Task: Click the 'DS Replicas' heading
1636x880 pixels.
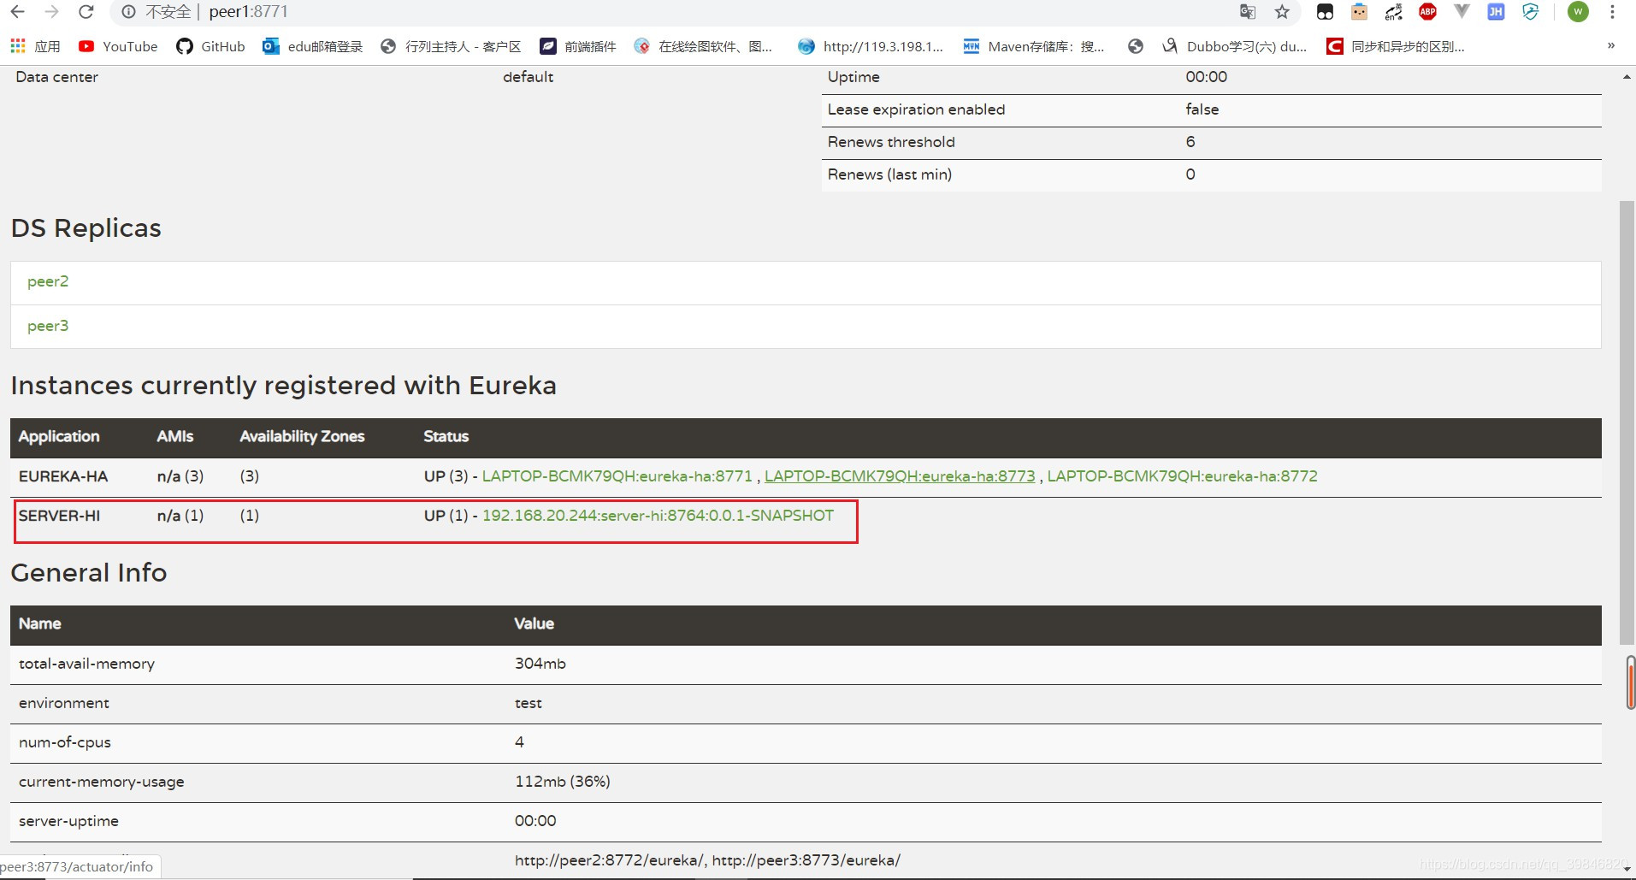Action: point(86,228)
